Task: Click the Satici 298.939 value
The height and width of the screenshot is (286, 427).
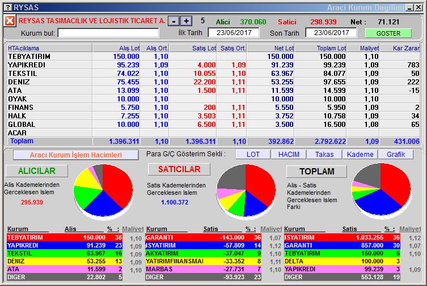Action: click(x=323, y=22)
